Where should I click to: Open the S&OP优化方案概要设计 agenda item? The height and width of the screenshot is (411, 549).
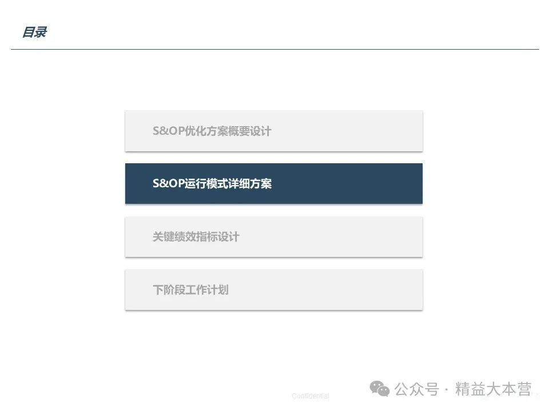(274, 131)
